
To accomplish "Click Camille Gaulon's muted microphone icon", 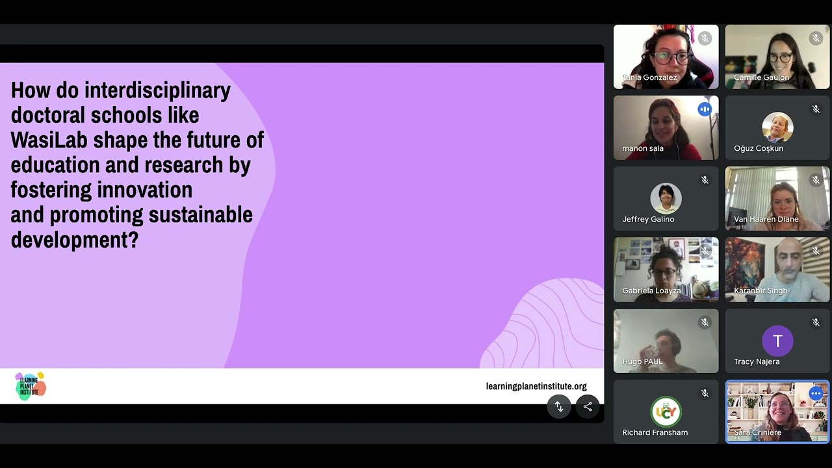I will 816,38.
